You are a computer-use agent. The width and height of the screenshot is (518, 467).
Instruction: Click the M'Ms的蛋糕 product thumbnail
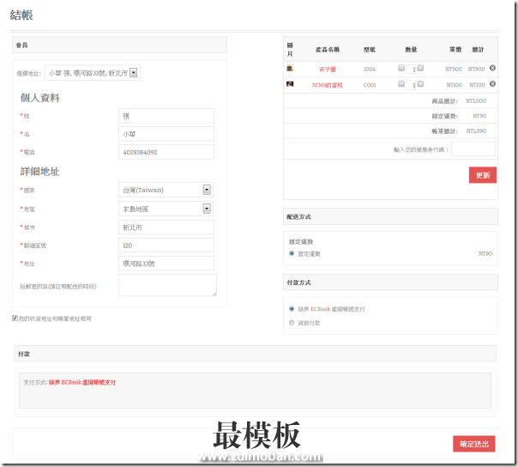tap(291, 84)
